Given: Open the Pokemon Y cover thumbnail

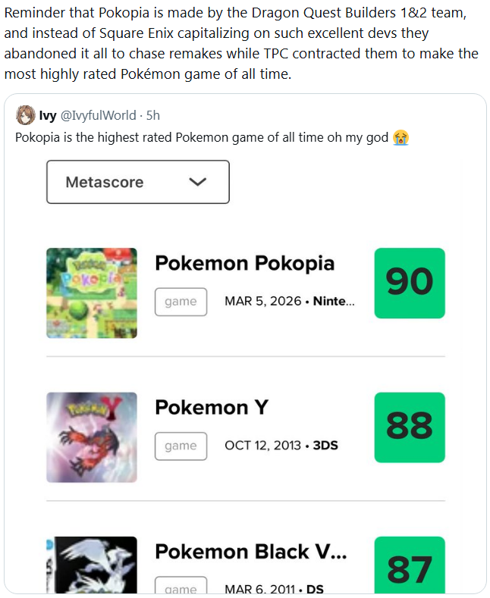Looking at the screenshot, I should click(x=92, y=437).
